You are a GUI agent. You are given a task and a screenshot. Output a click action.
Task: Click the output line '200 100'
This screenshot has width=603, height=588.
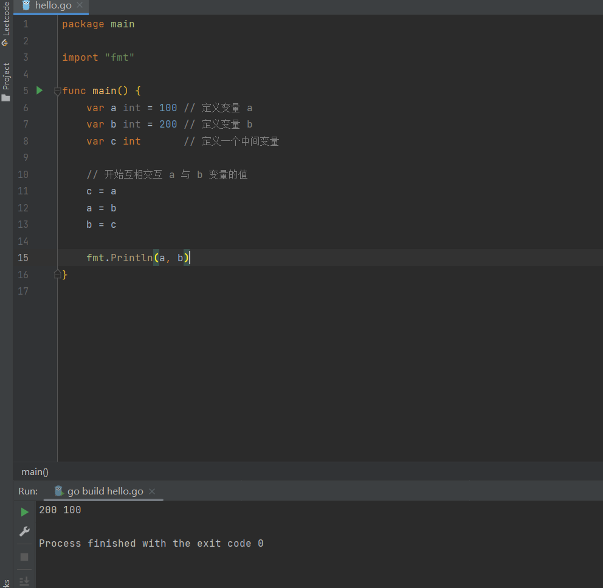(60, 510)
